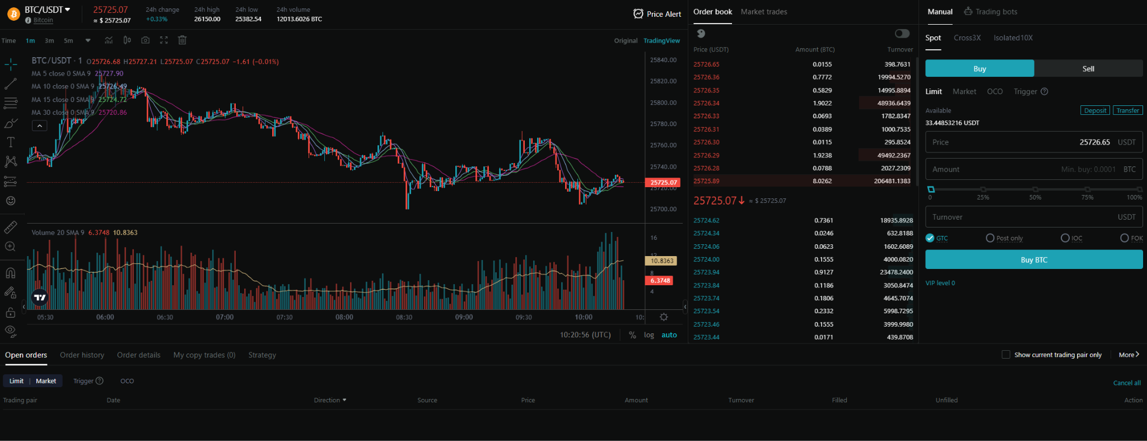The image size is (1147, 441).
Task: Activate the zoom in tool
Action: click(x=11, y=247)
